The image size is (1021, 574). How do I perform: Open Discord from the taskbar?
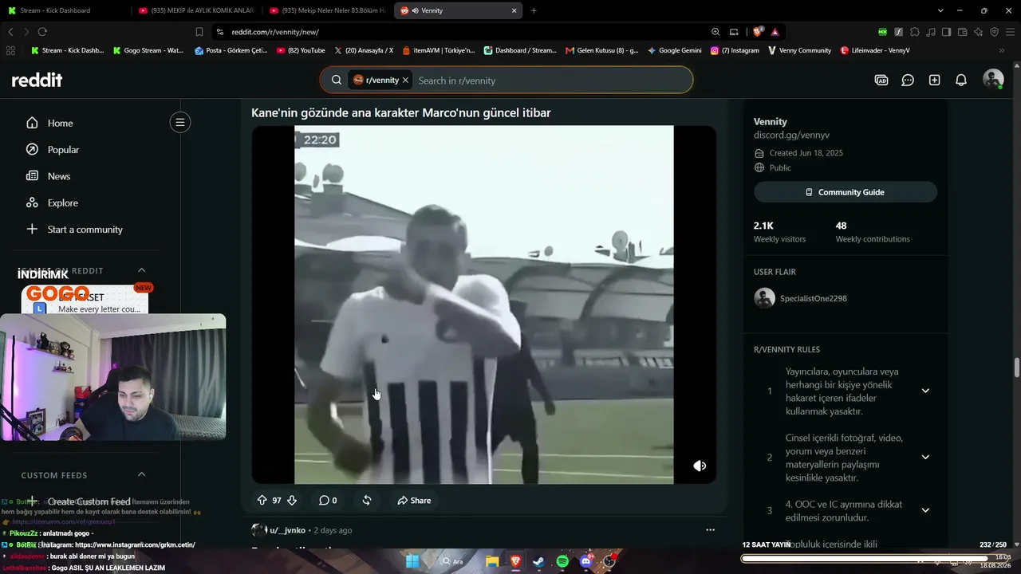pos(586,561)
